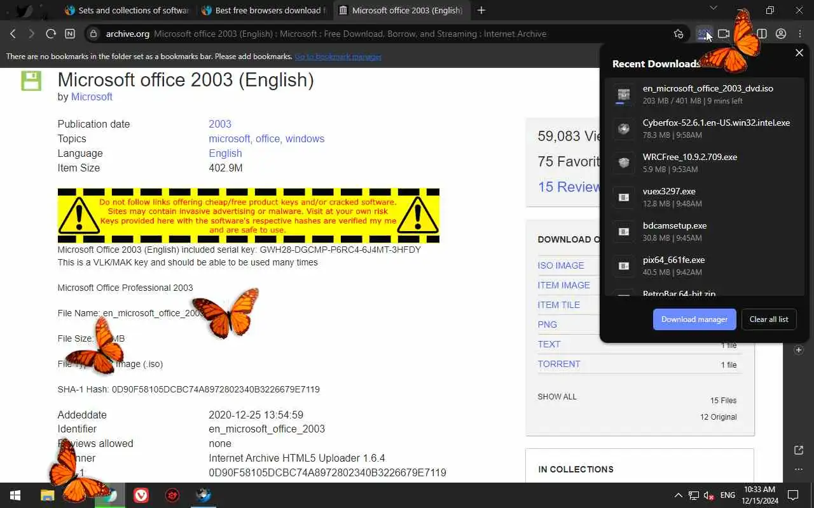Image resolution: width=814 pixels, height=508 pixels.
Task: Open the ITEM IMAGE download option
Action: 564,285
